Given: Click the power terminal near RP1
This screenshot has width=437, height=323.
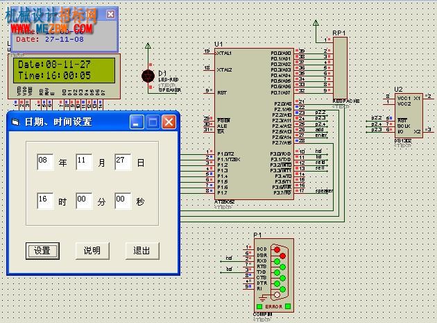Looking at the screenshot, I should tap(316, 23).
